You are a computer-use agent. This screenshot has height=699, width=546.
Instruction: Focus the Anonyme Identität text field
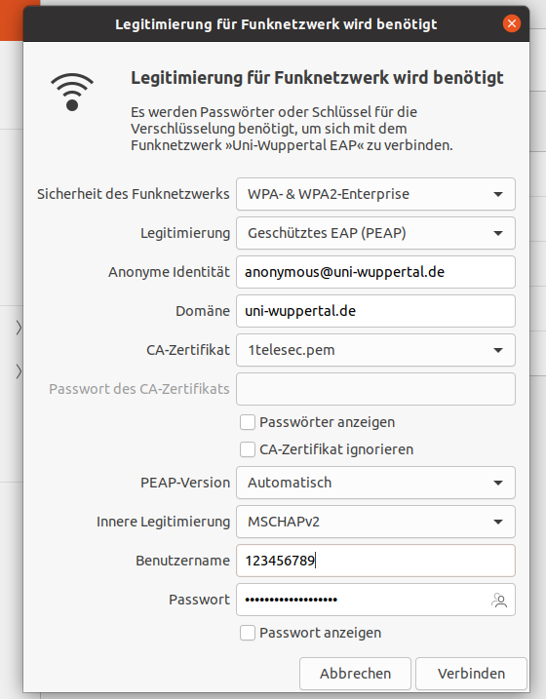(375, 272)
